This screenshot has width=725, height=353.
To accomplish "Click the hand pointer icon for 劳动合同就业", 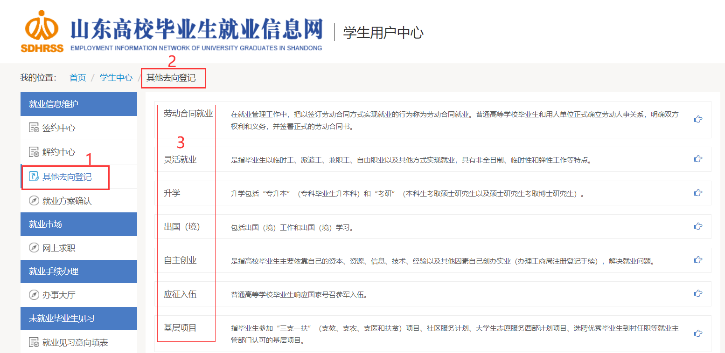I will pyautogui.click(x=698, y=119).
